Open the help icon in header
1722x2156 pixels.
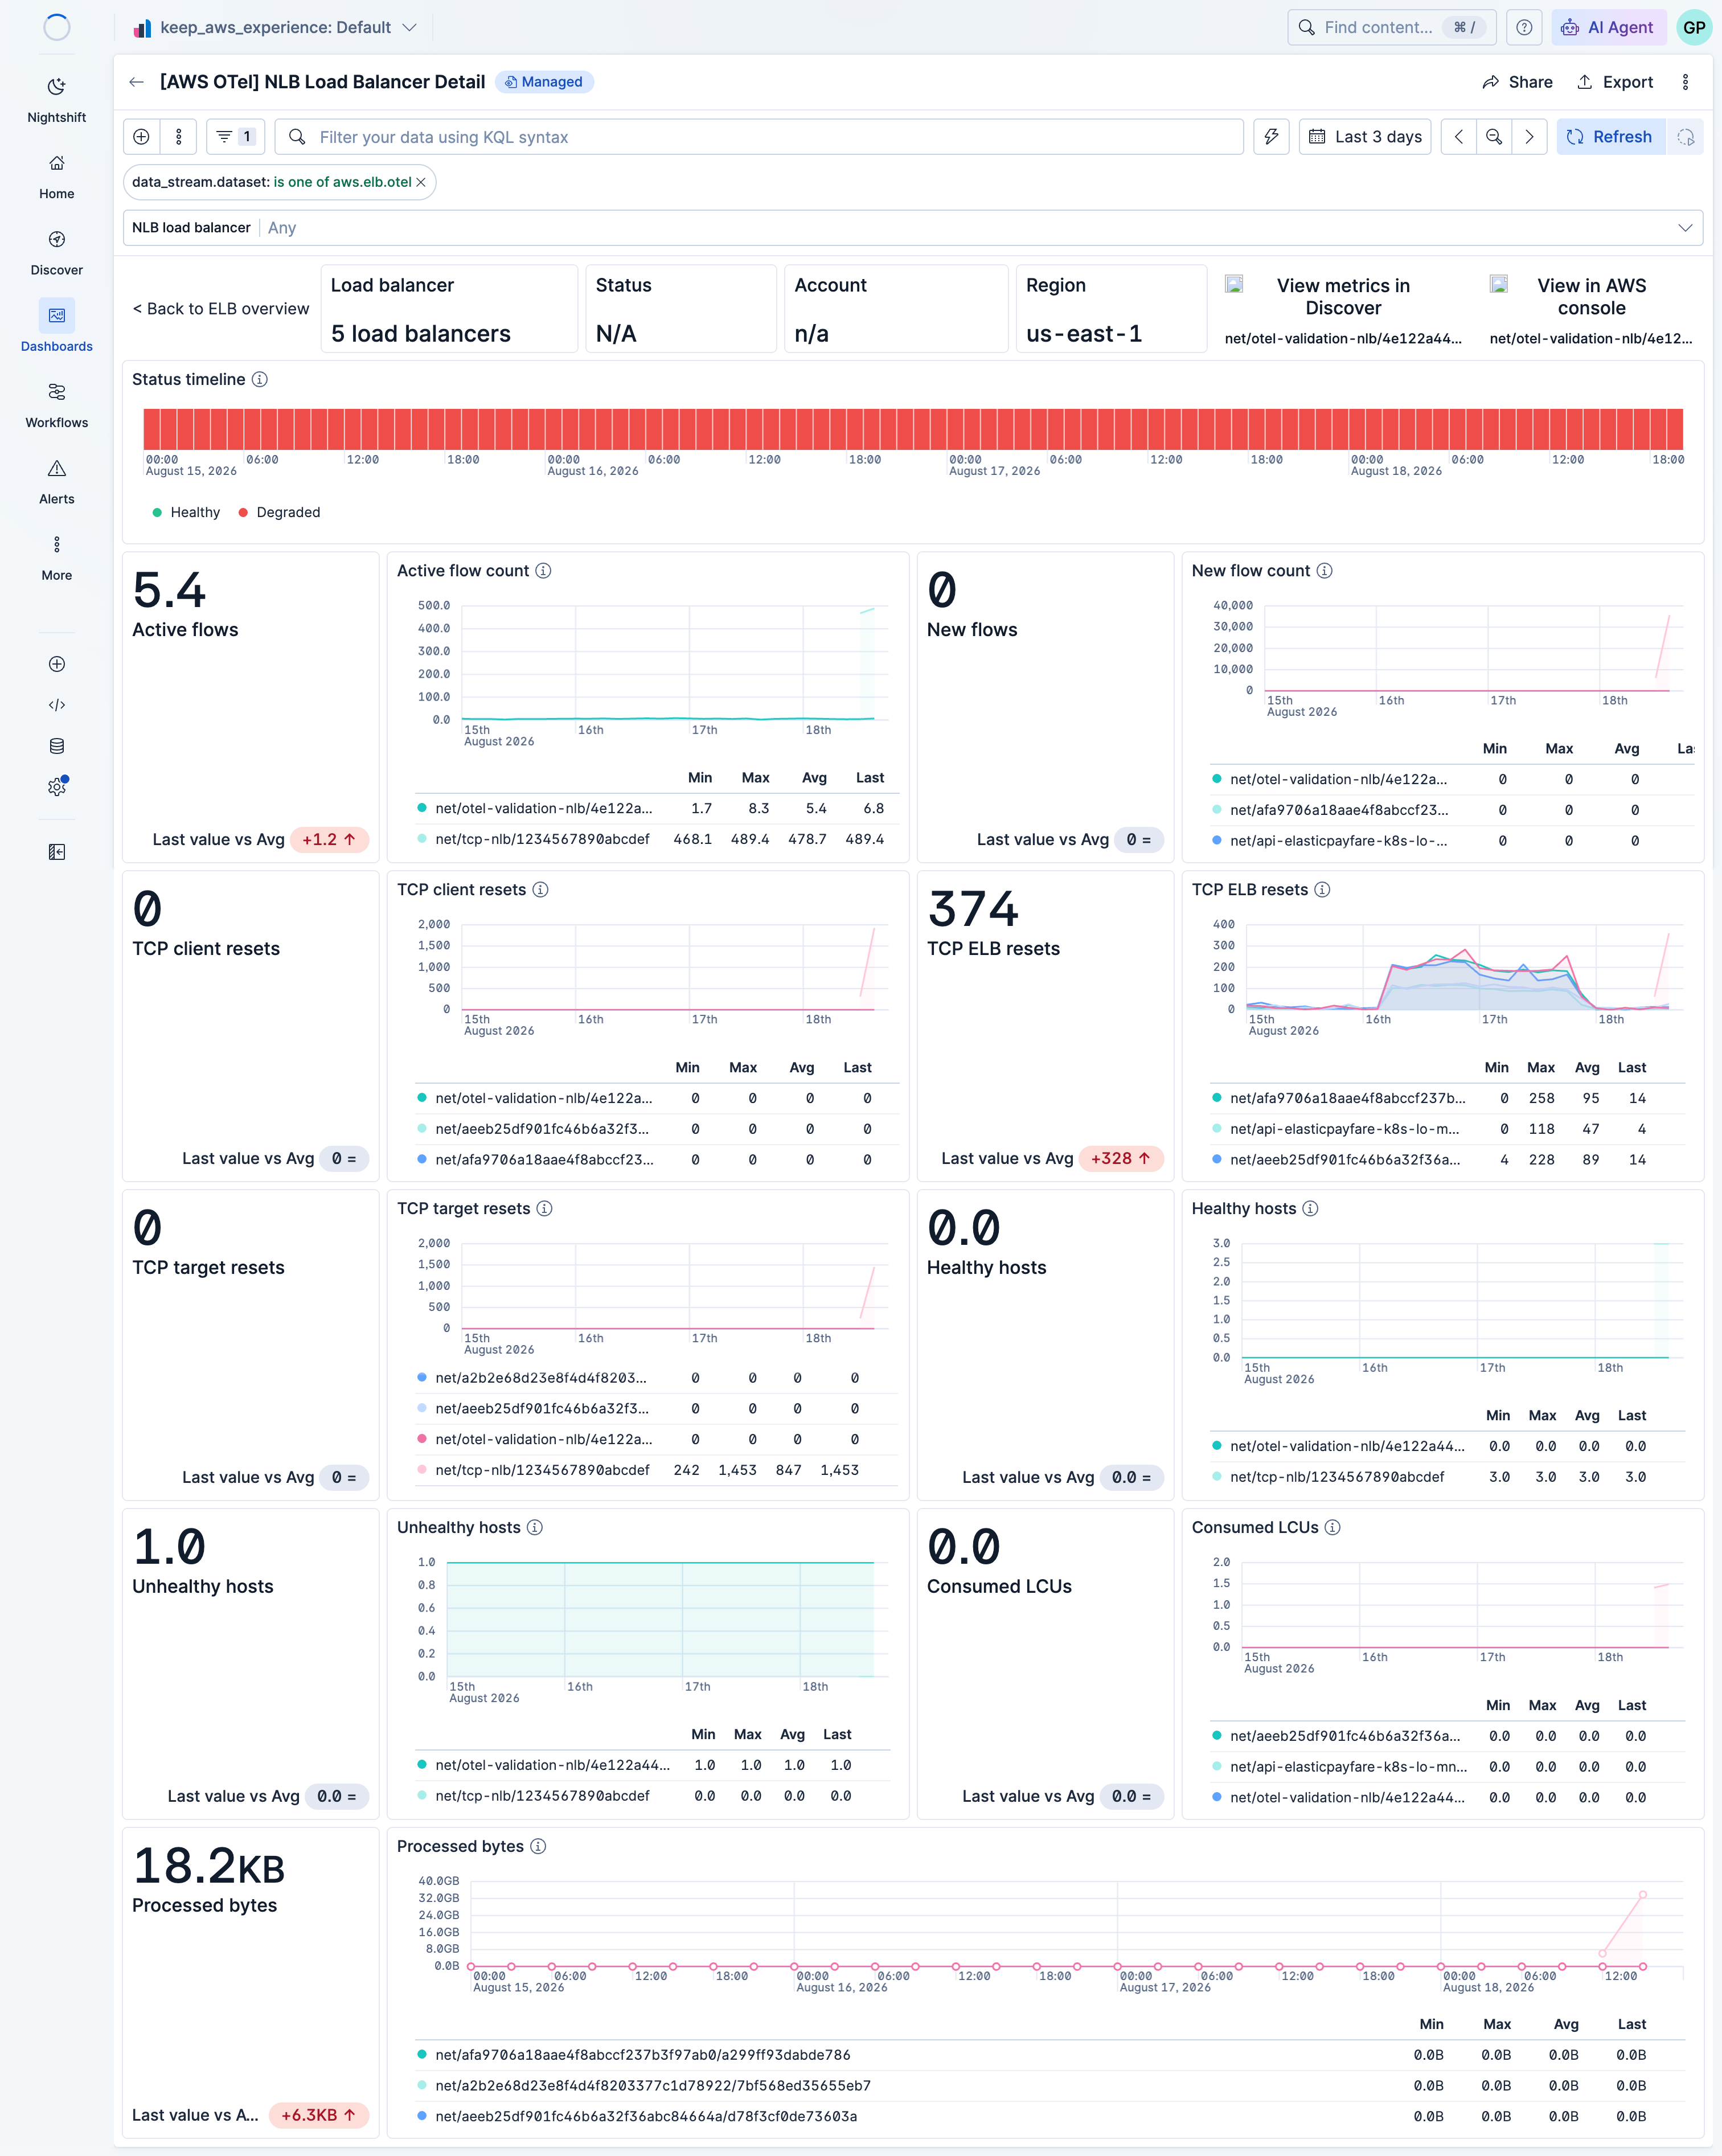(1523, 27)
